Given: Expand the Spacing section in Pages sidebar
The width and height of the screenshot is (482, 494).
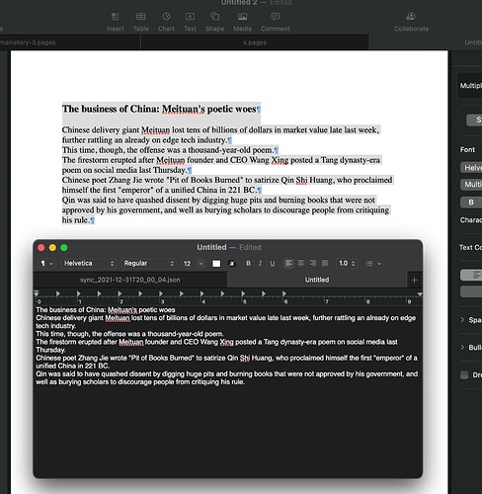Looking at the screenshot, I should [462, 320].
